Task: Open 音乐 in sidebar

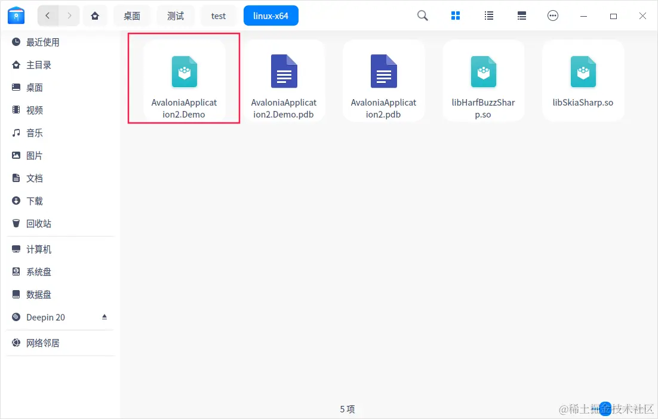Action: coord(60,133)
